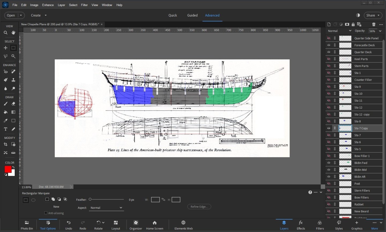The height and width of the screenshot is (232, 386).
Task: Select the Hand tool
Action: (x=13, y=33)
